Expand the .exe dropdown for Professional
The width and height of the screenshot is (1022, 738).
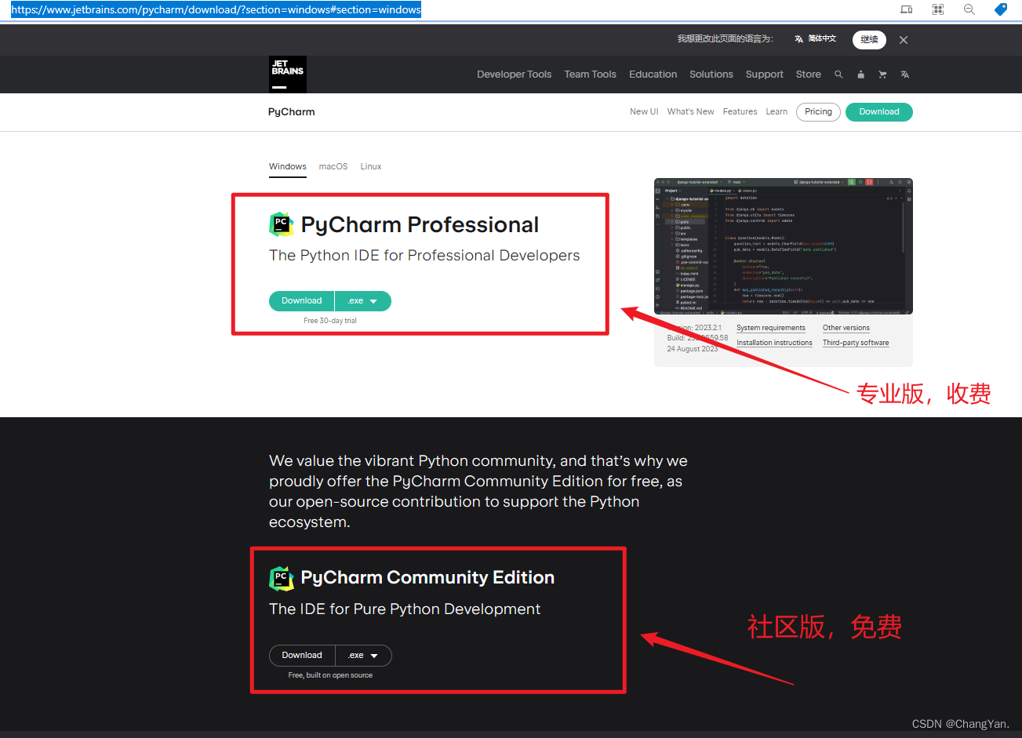[x=363, y=301]
